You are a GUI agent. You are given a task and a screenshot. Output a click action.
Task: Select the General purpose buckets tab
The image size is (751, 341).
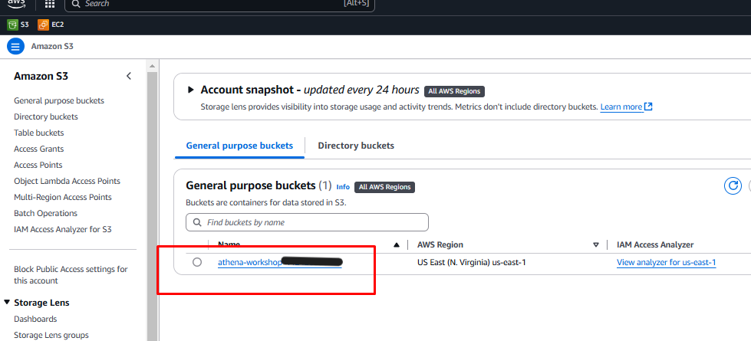(239, 146)
